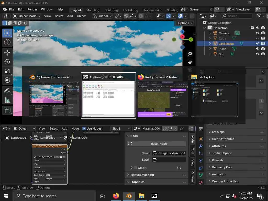
Task: Select the Firefox Rocky Terrain window thumbnail
Action: 162,96
